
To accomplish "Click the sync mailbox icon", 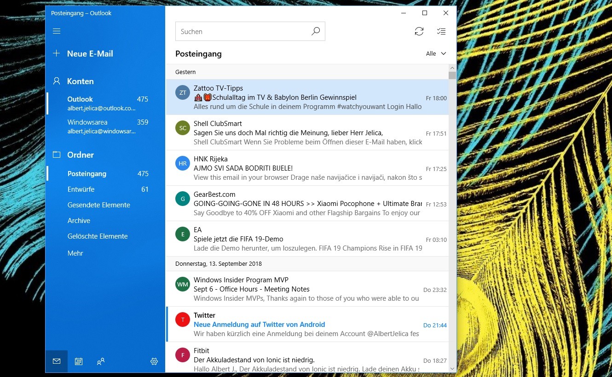I will tap(419, 31).
